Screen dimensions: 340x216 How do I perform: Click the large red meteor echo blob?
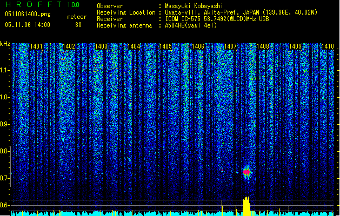point(246,172)
